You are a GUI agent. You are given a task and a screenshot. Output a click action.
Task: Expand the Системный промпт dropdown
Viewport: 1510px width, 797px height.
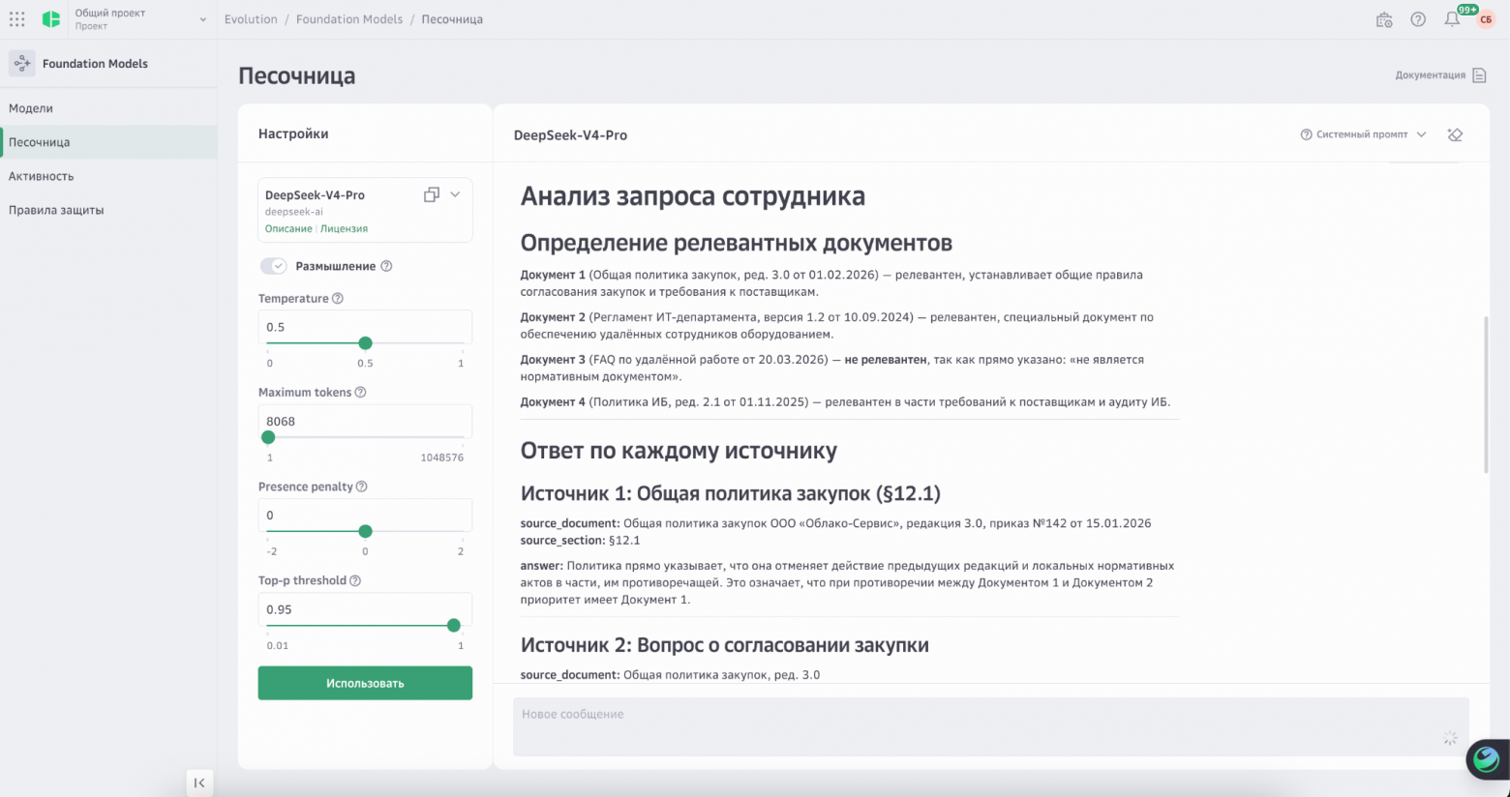click(x=1421, y=134)
